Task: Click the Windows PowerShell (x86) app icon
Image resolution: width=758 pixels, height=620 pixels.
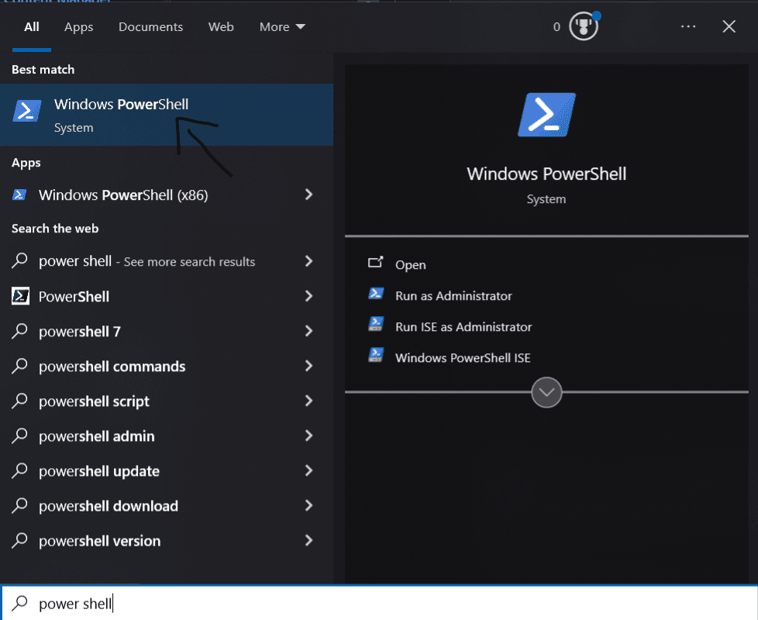Action: point(19,195)
